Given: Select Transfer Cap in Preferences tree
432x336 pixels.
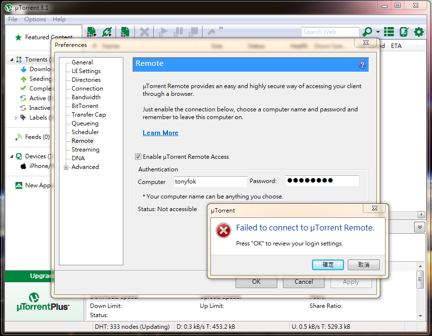Looking at the screenshot, I should pyautogui.click(x=89, y=115).
